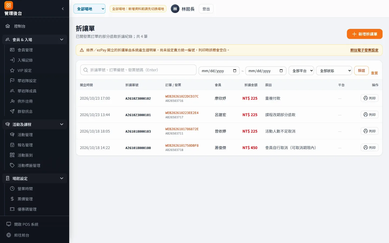389x243 pixels.
Task: Click the graduation cap icon beside 活動管理
Action: pyautogui.click(x=12, y=134)
